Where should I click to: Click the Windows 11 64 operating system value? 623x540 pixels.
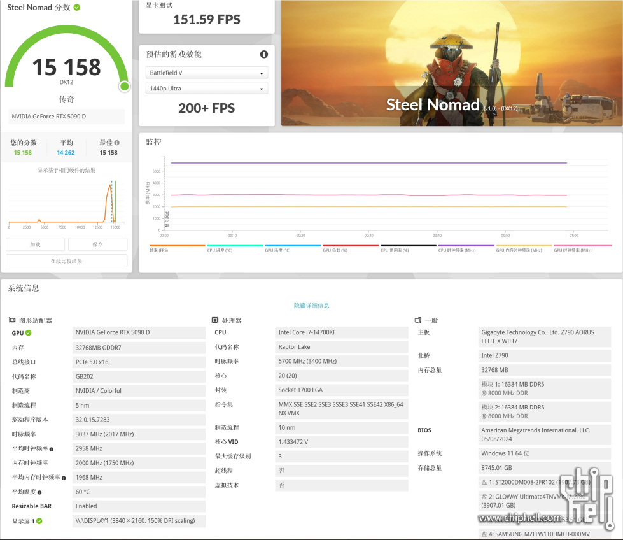tap(544, 453)
